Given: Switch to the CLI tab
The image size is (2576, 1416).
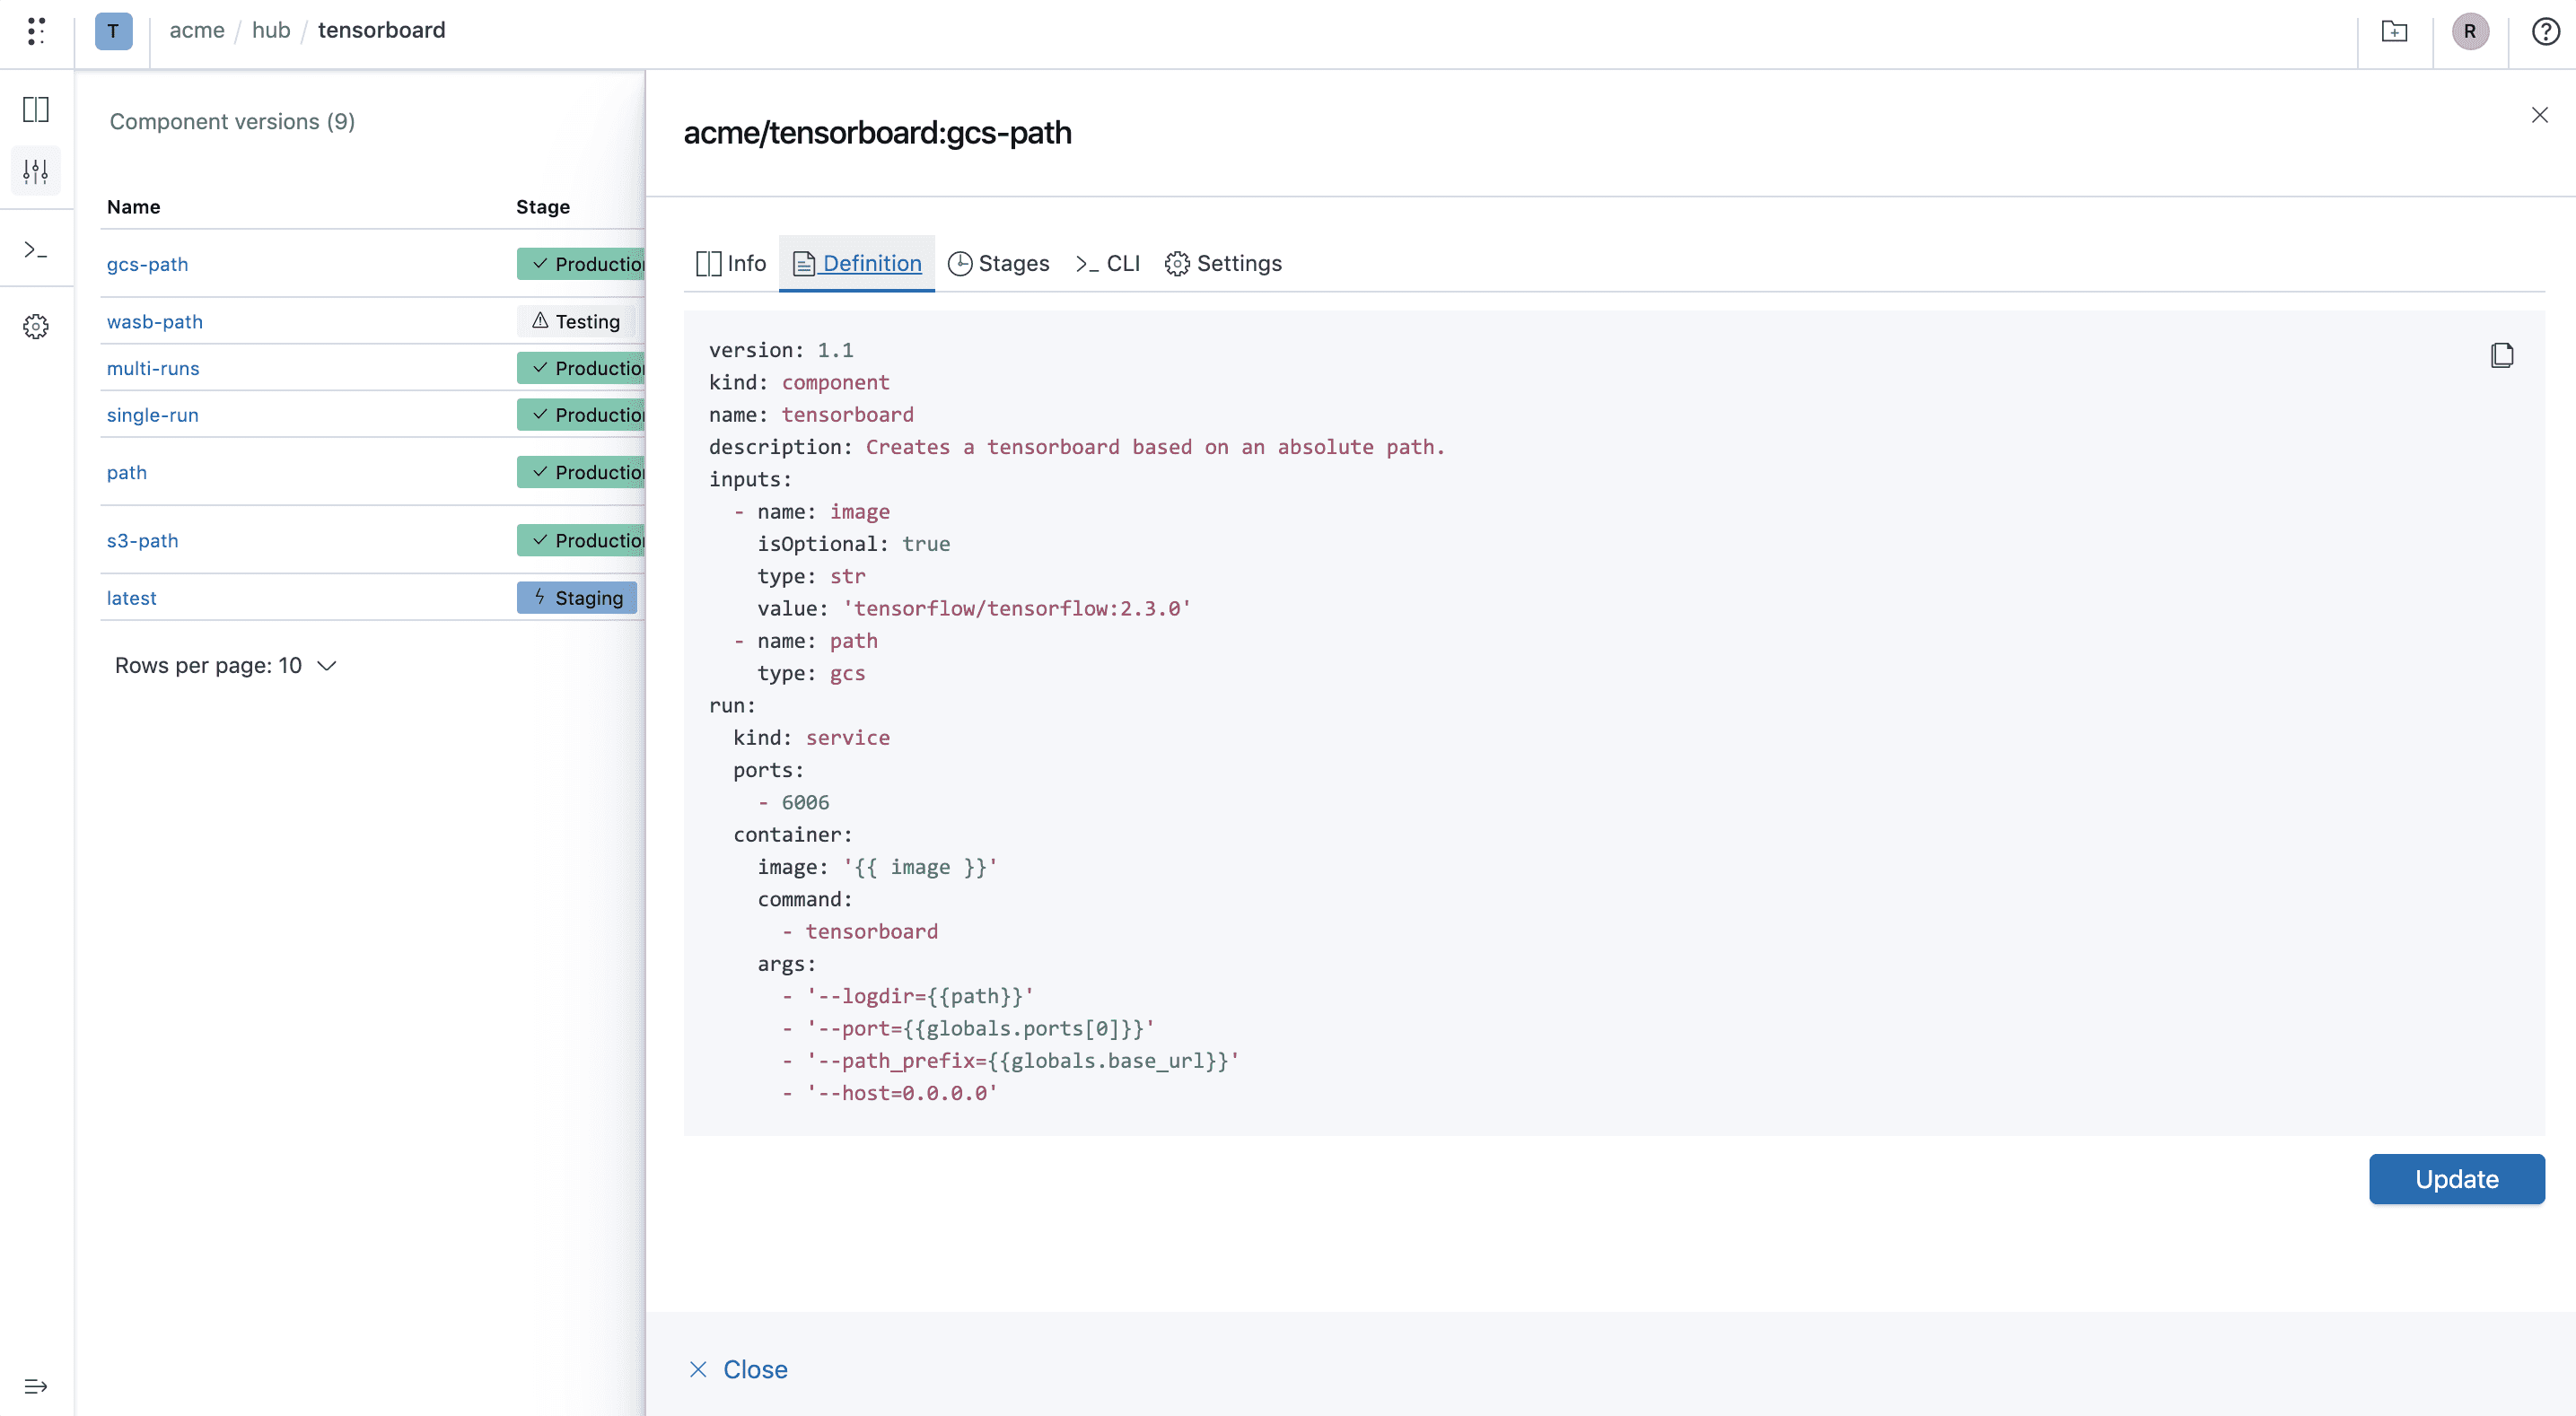Looking at the screenshot, I should (x=1107, y=263).
